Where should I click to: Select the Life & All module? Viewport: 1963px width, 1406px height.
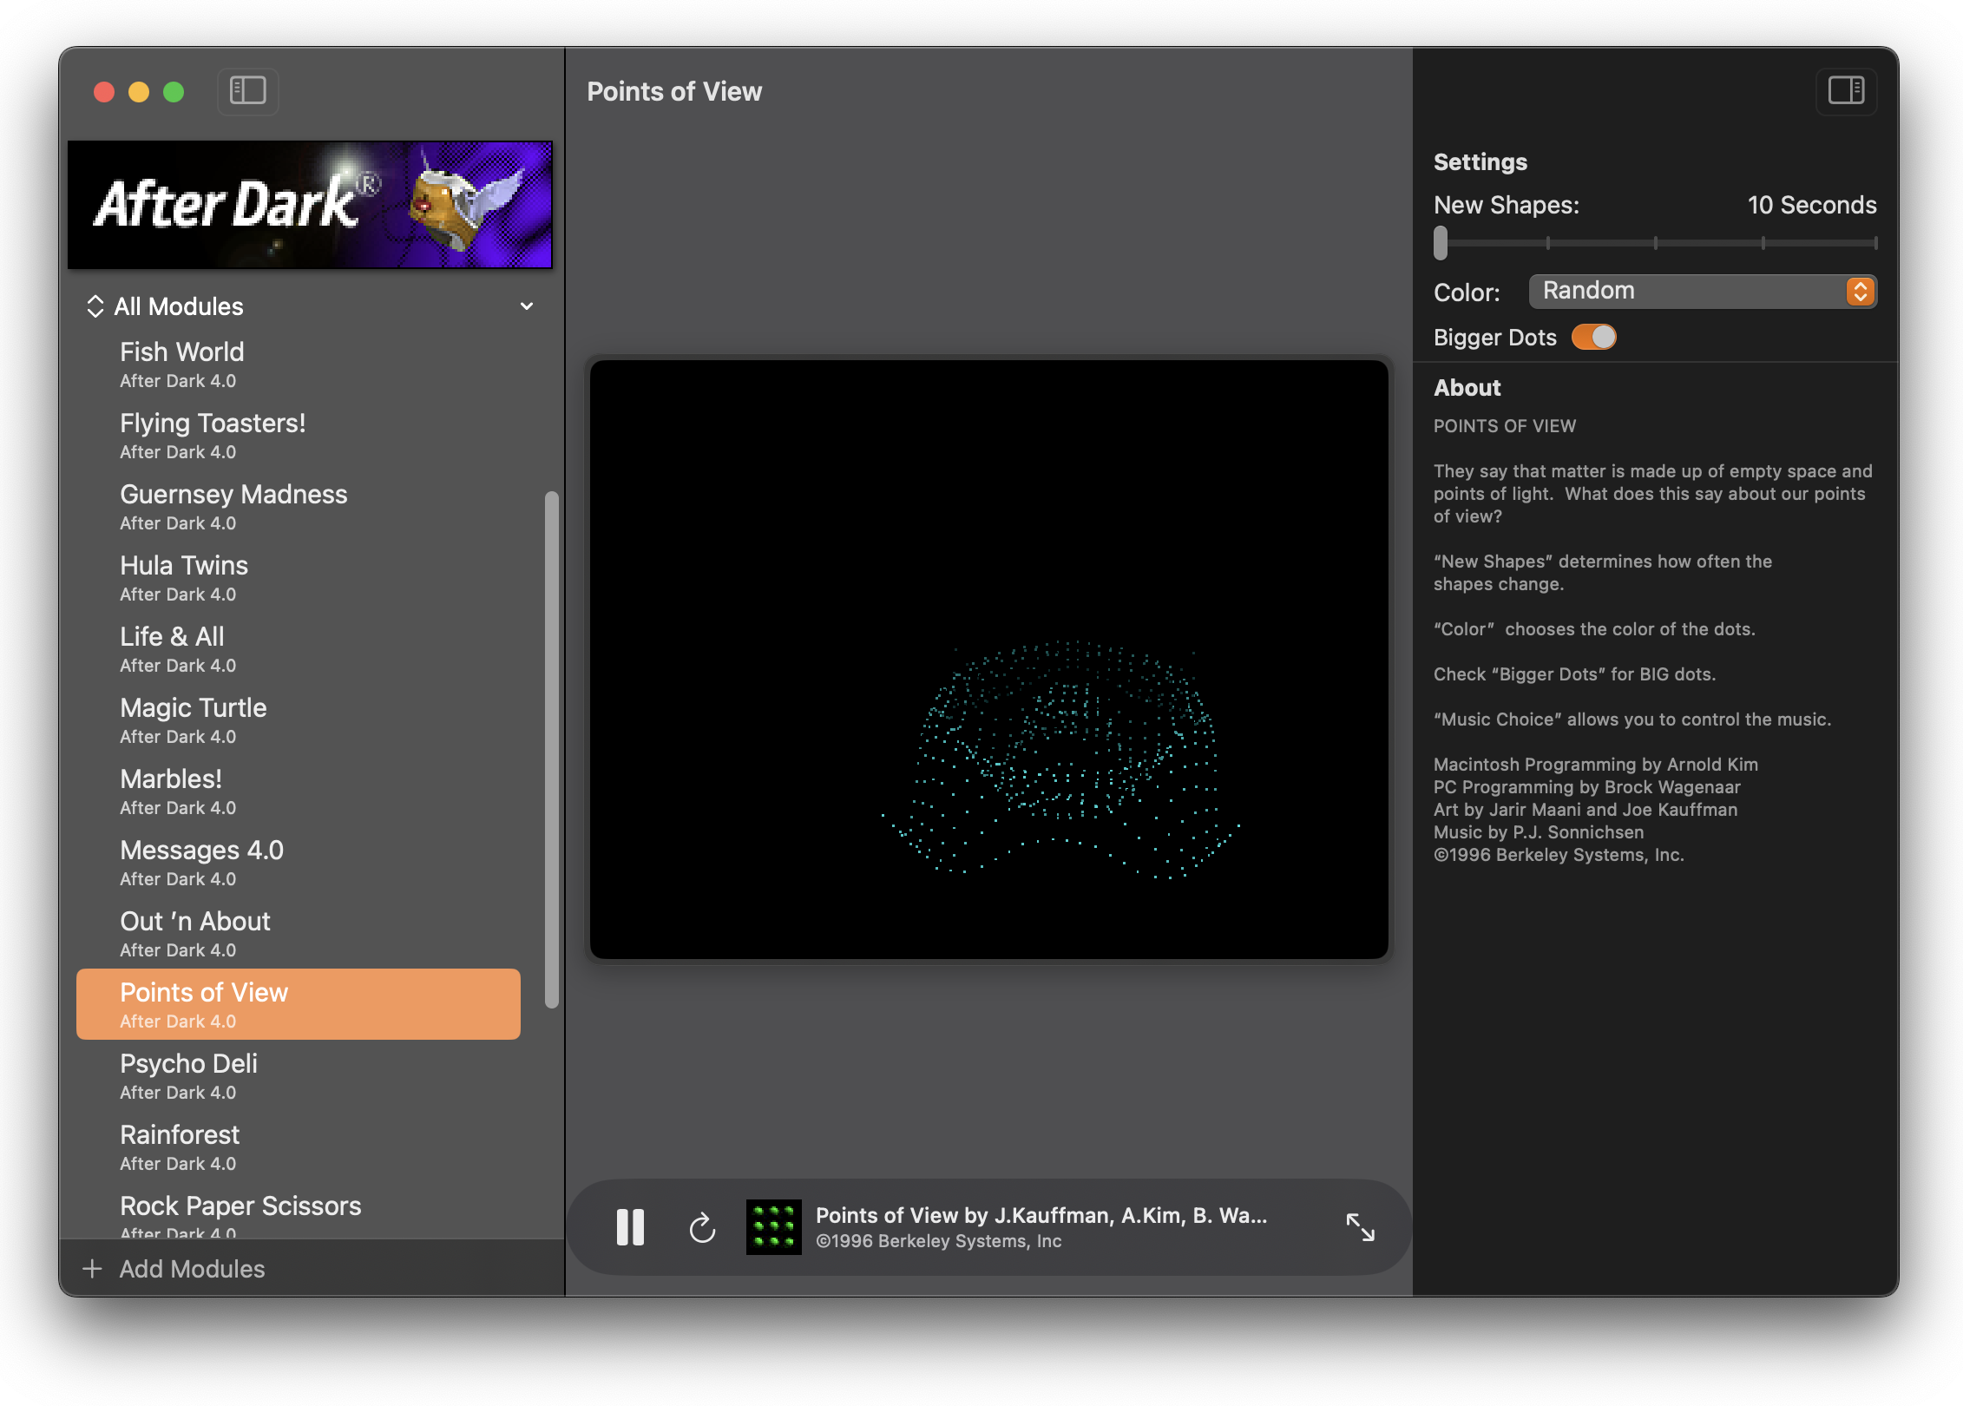coord(299,648)
